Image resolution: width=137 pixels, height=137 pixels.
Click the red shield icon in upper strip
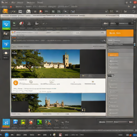(21, 24)
